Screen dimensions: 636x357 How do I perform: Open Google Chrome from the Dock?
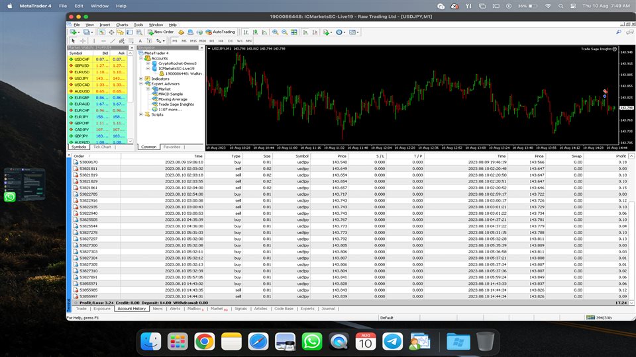tap(204, 341)
